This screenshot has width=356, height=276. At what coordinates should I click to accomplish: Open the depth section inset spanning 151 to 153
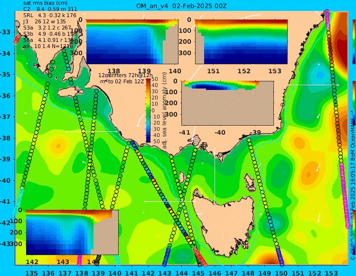click(x=241, y=42)
